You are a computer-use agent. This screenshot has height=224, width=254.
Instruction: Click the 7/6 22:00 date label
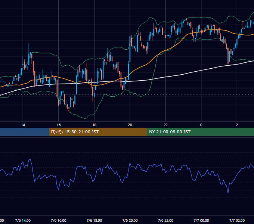(165, 220)
